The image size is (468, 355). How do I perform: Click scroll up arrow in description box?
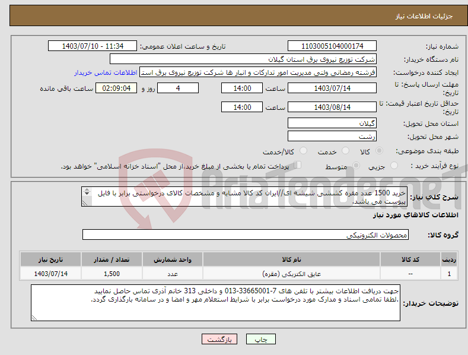[87, 190]
